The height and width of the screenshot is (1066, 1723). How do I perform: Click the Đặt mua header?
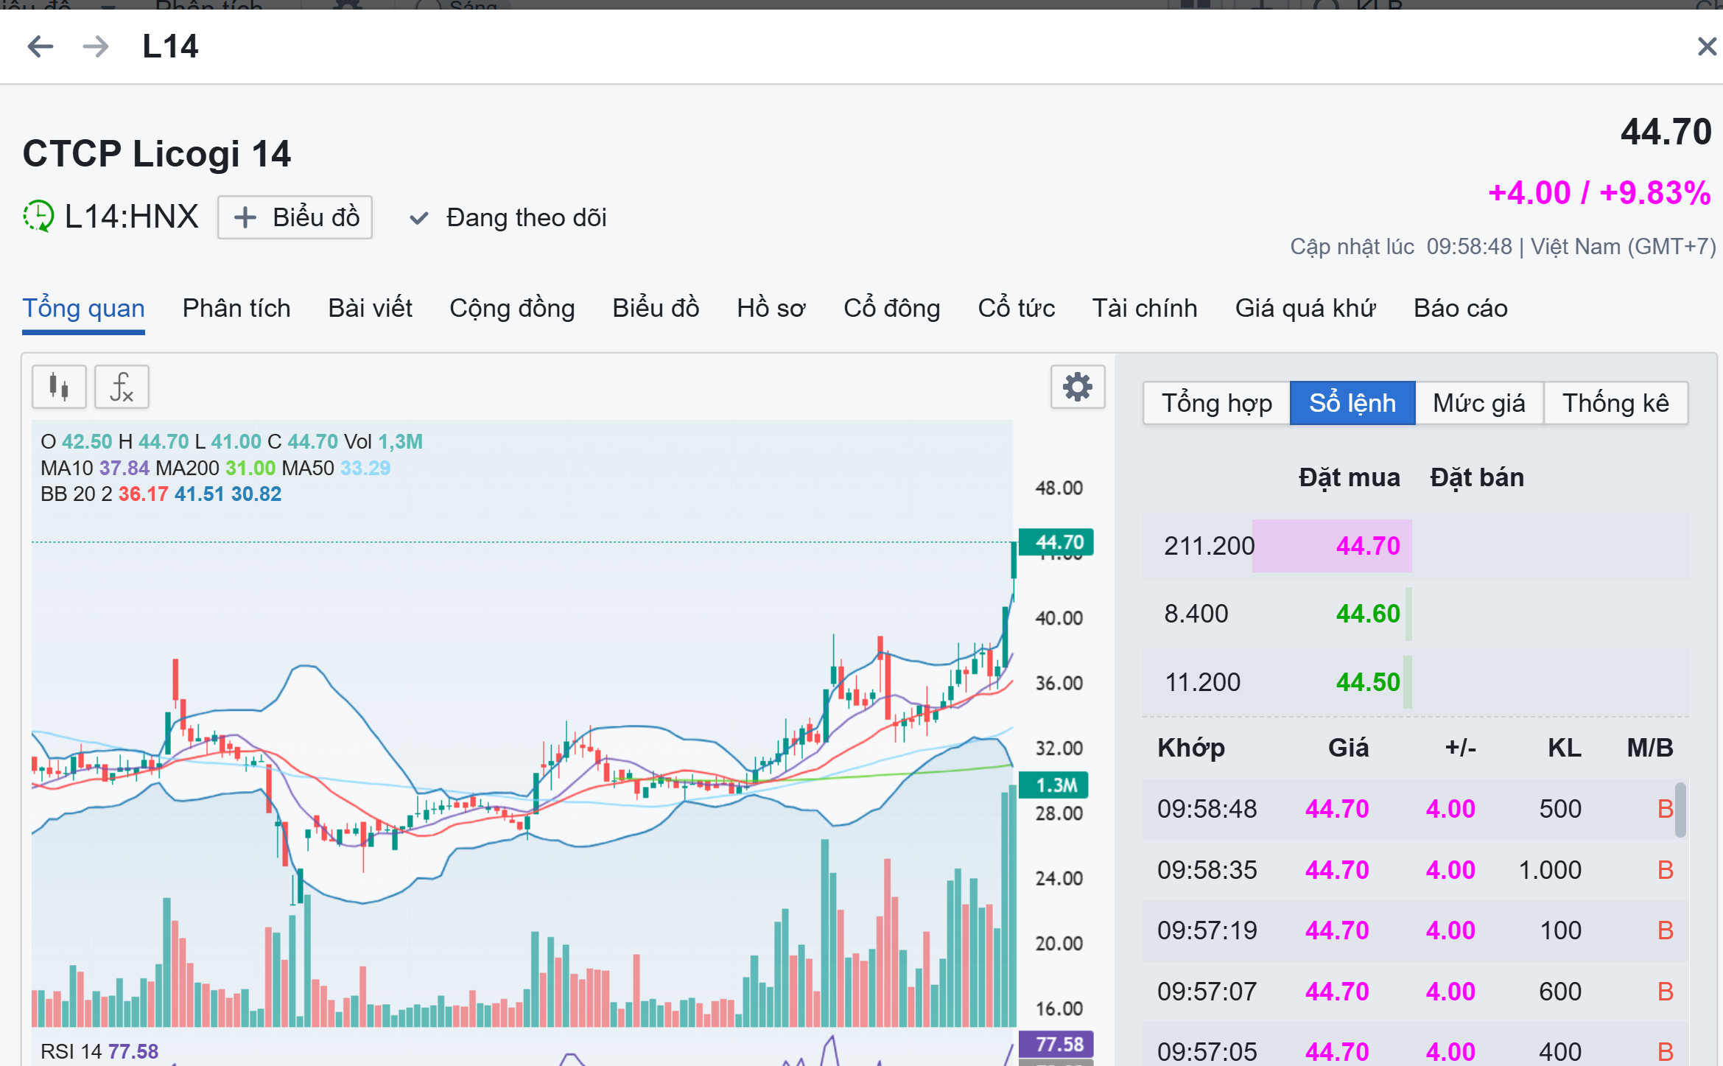point(1349,477)
